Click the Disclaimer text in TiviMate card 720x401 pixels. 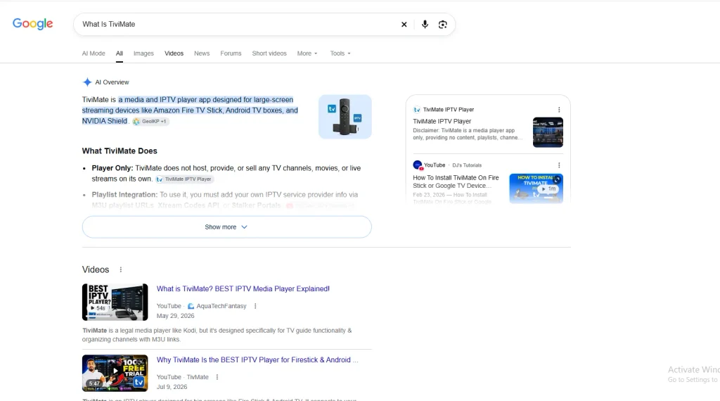(468, 134)
